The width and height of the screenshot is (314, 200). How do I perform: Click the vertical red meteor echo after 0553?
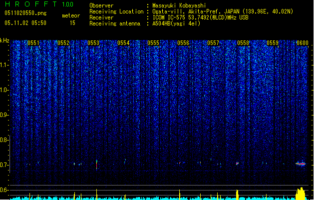point(97,164)
